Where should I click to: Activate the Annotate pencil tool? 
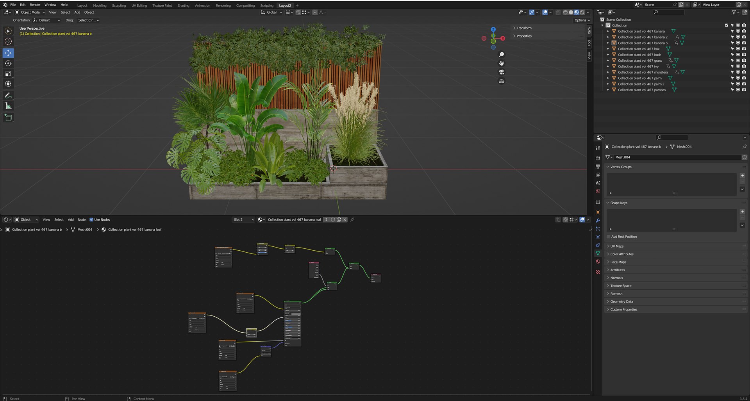[8, 96]
